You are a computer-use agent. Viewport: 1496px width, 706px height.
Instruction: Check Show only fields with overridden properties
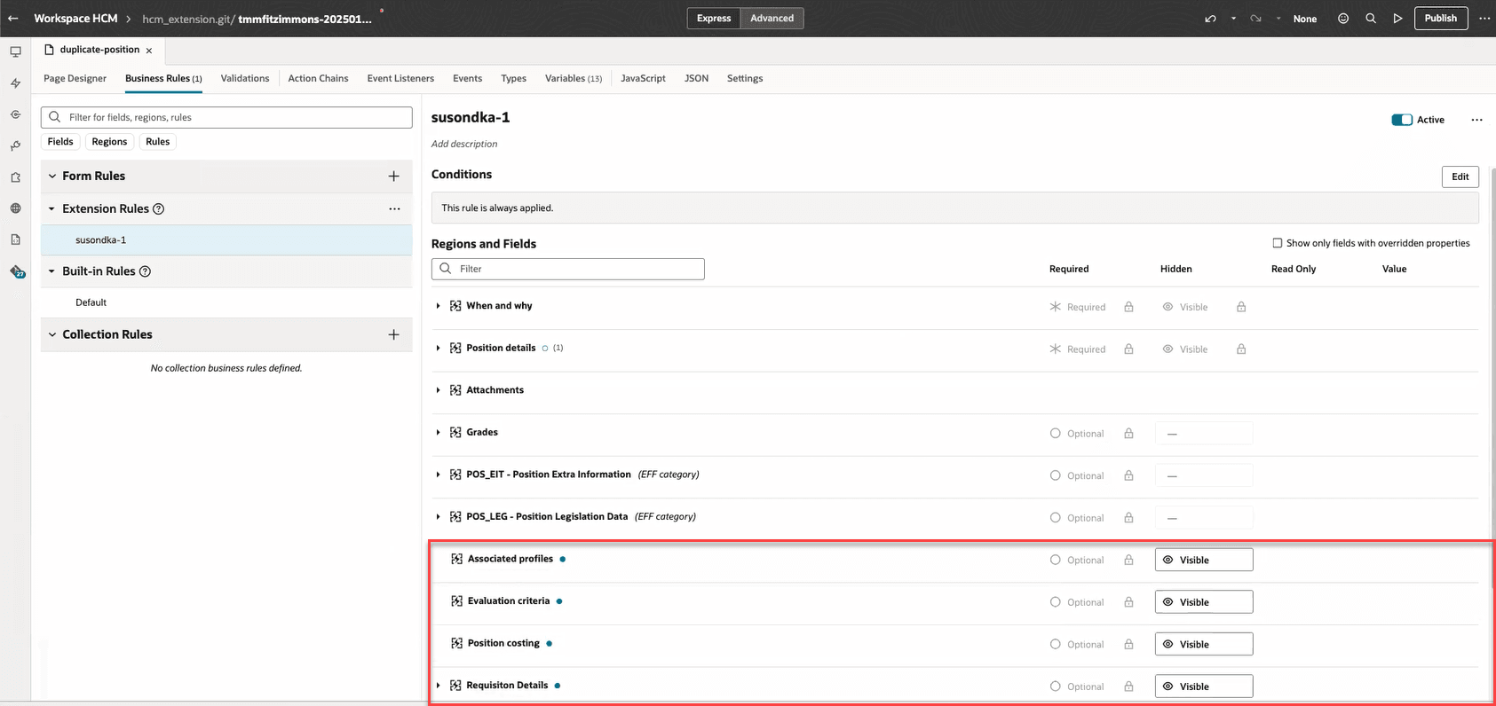1278,243
